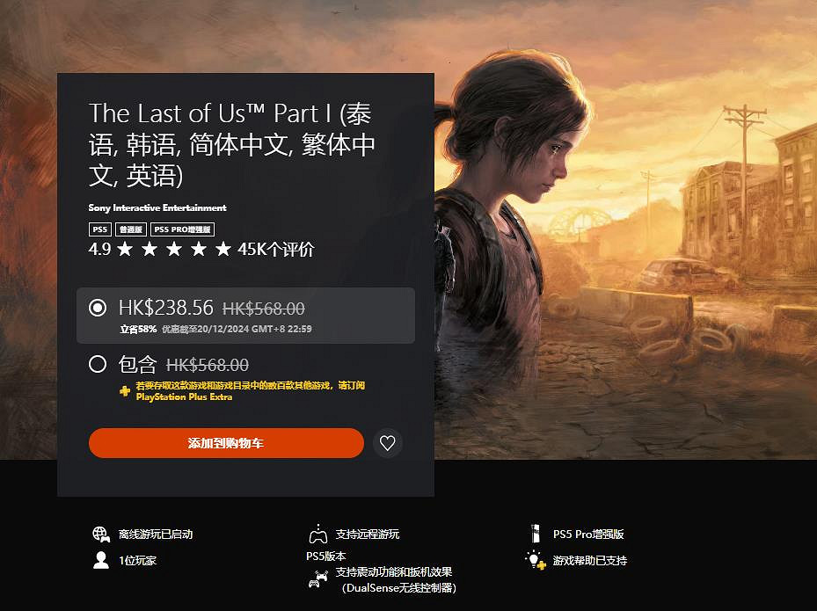Click the heart wishlist icon
Screen dimensions: 817x611
(x=387, y=443)
